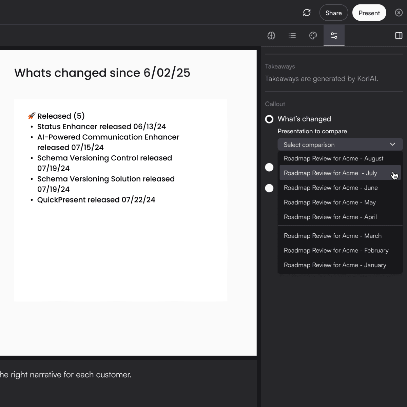Choose Roadmap Review for Acme - July
This screenshot has width=407, height=407.
click(x=340, y=173)
